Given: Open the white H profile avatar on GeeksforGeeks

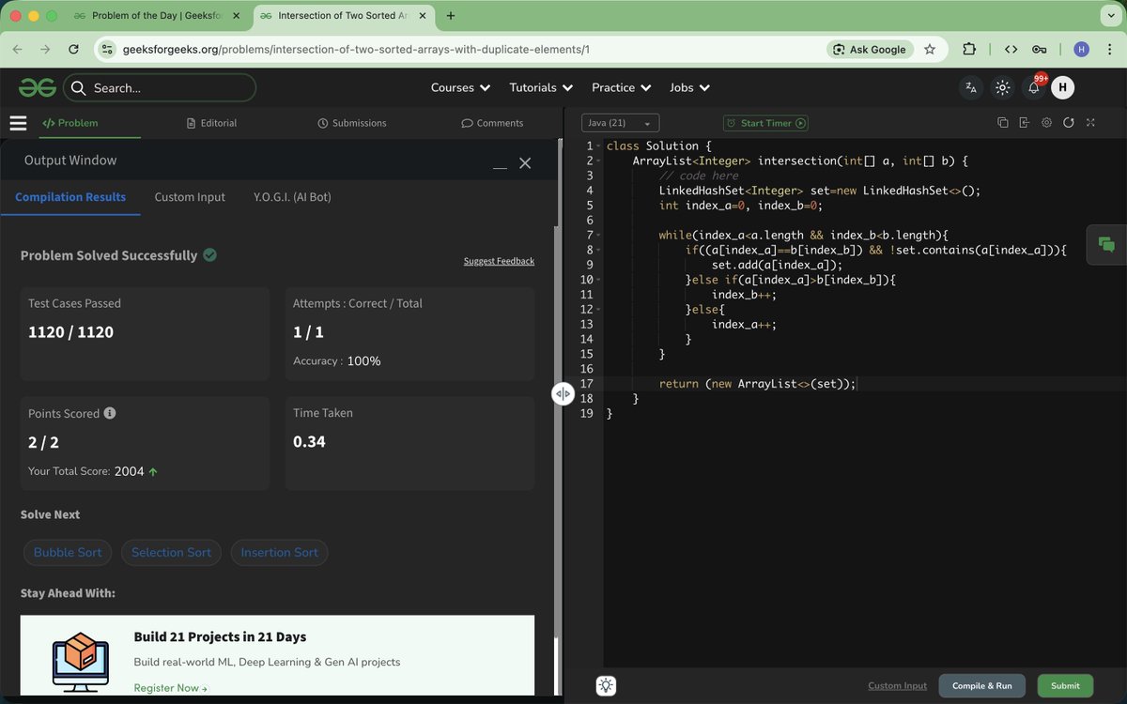Looking at the screenshot, I should click(x=1062, y=87).
